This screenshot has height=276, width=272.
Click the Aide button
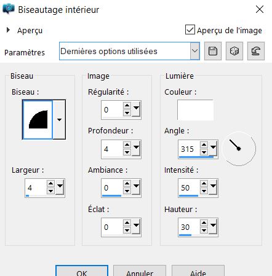198,272
